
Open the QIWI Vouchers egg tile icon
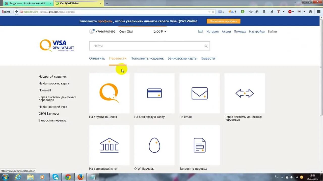(x=154, y=145)
